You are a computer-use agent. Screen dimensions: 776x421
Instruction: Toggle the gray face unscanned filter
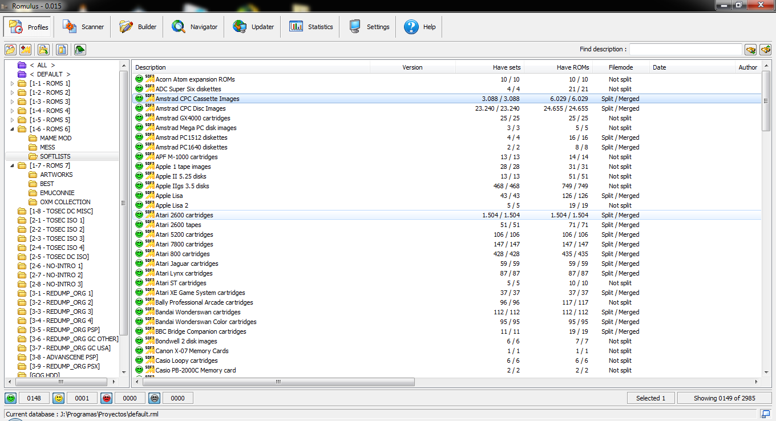click(x=154, y=398)
